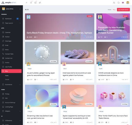132x125 pixels.
Task: Expand the UI Elements menu
Action: coord(11,121)
